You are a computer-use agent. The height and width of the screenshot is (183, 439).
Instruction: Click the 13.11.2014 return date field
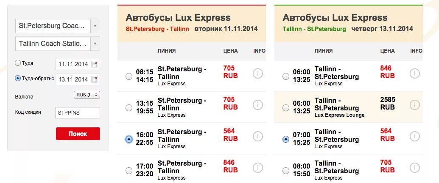tap(73, 79)
